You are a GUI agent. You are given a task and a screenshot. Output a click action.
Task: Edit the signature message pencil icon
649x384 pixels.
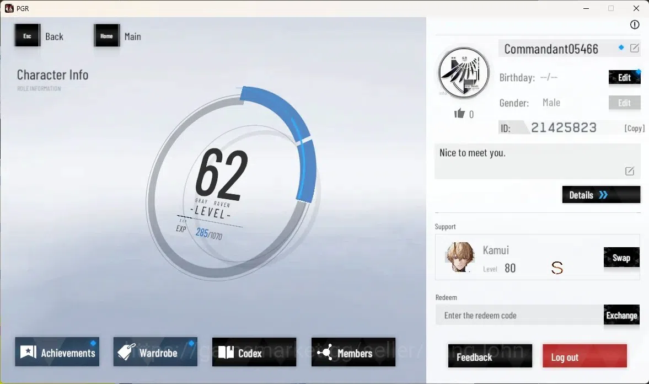point(630,170)
